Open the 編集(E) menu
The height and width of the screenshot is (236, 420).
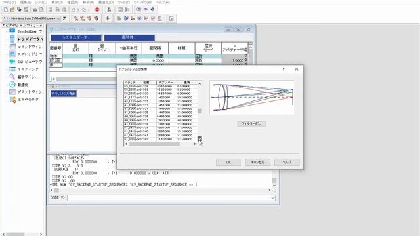[x=26, y=2]
